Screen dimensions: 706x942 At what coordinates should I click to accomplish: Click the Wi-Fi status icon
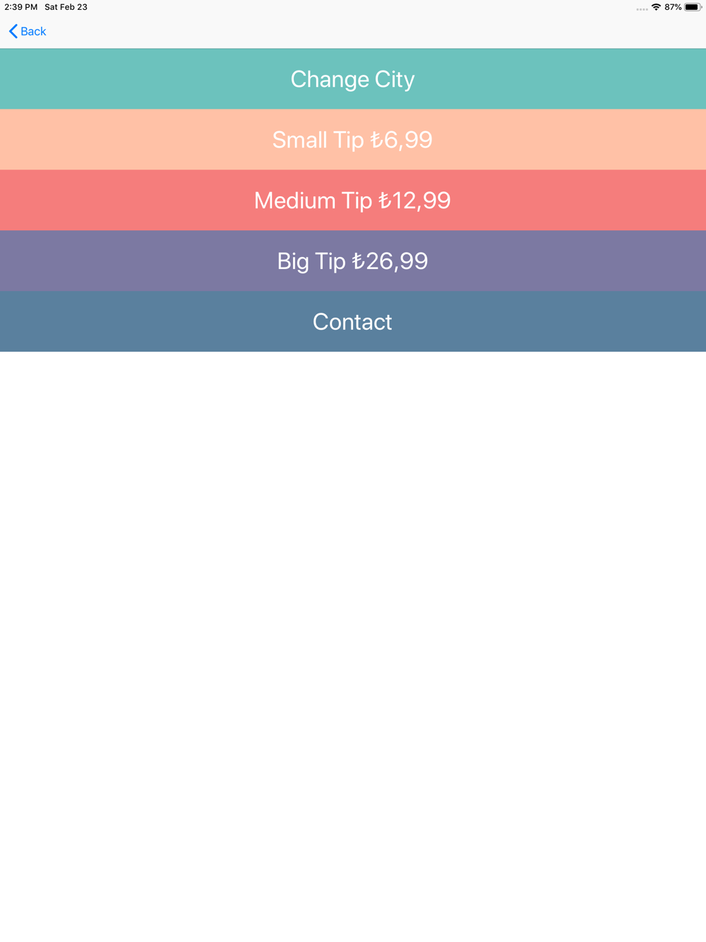(656, 7)
